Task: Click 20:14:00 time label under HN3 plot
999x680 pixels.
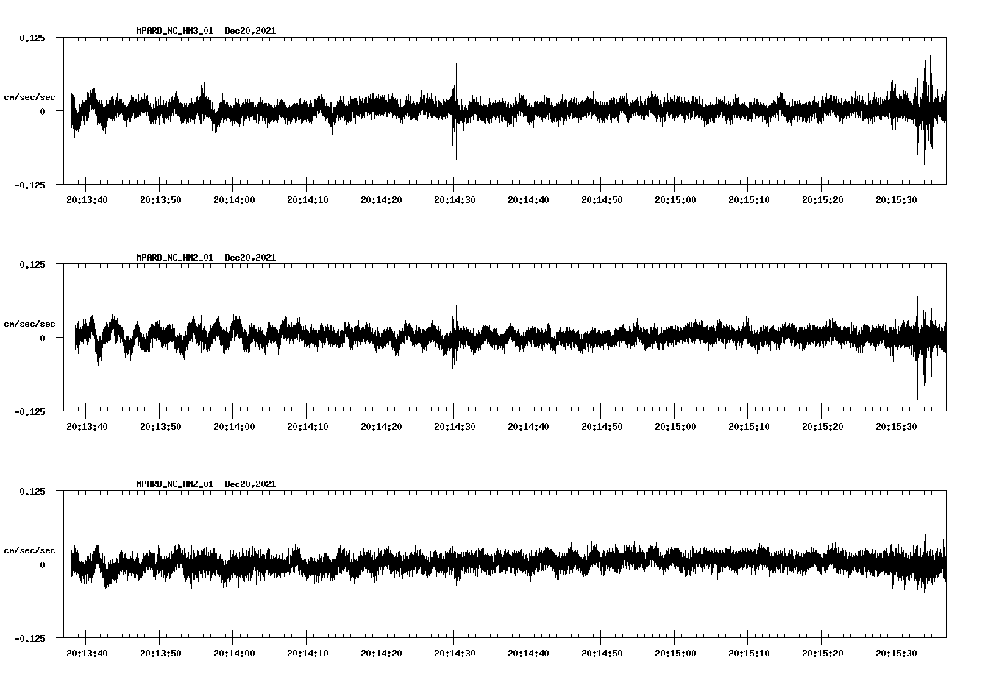Action: point(234,199)
